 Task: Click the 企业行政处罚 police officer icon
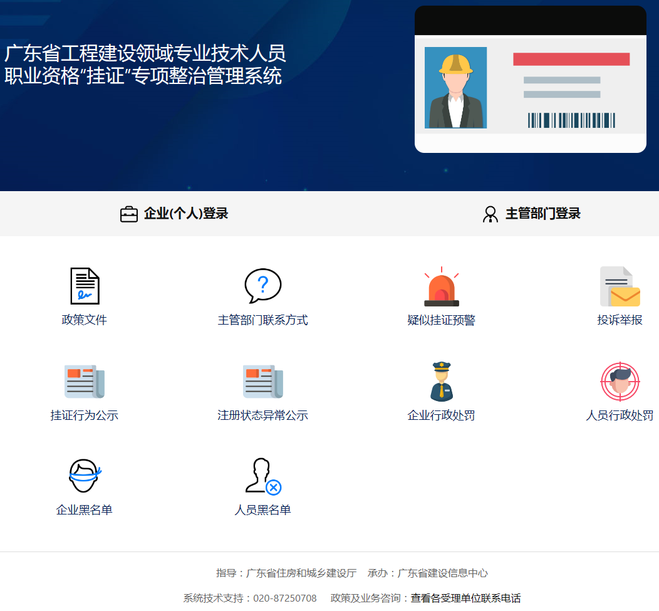[x=441, y=381]
